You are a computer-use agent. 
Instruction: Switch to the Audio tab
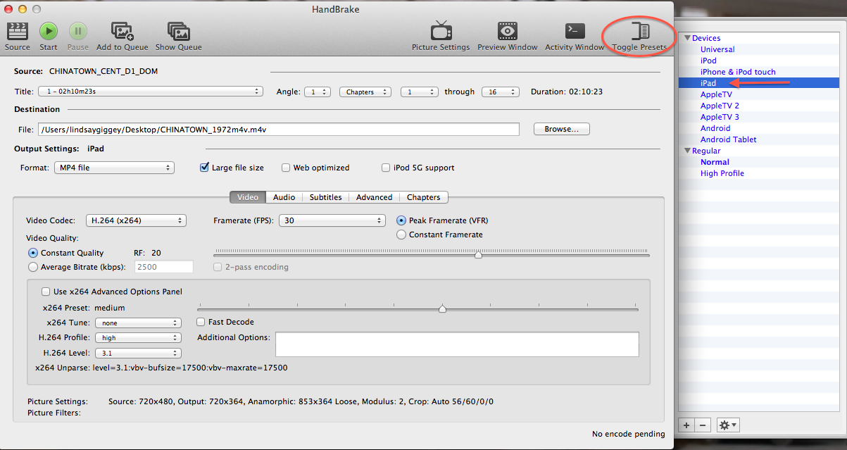pos(284,197)
